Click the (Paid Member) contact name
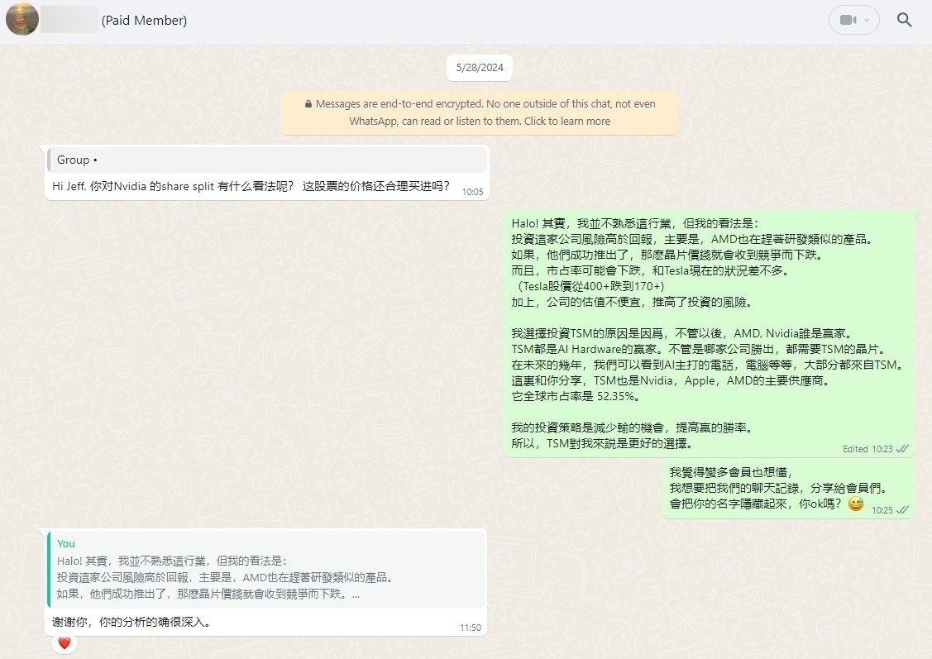The image size is (932, 659). pyautogui.click(x=144, y=20)
